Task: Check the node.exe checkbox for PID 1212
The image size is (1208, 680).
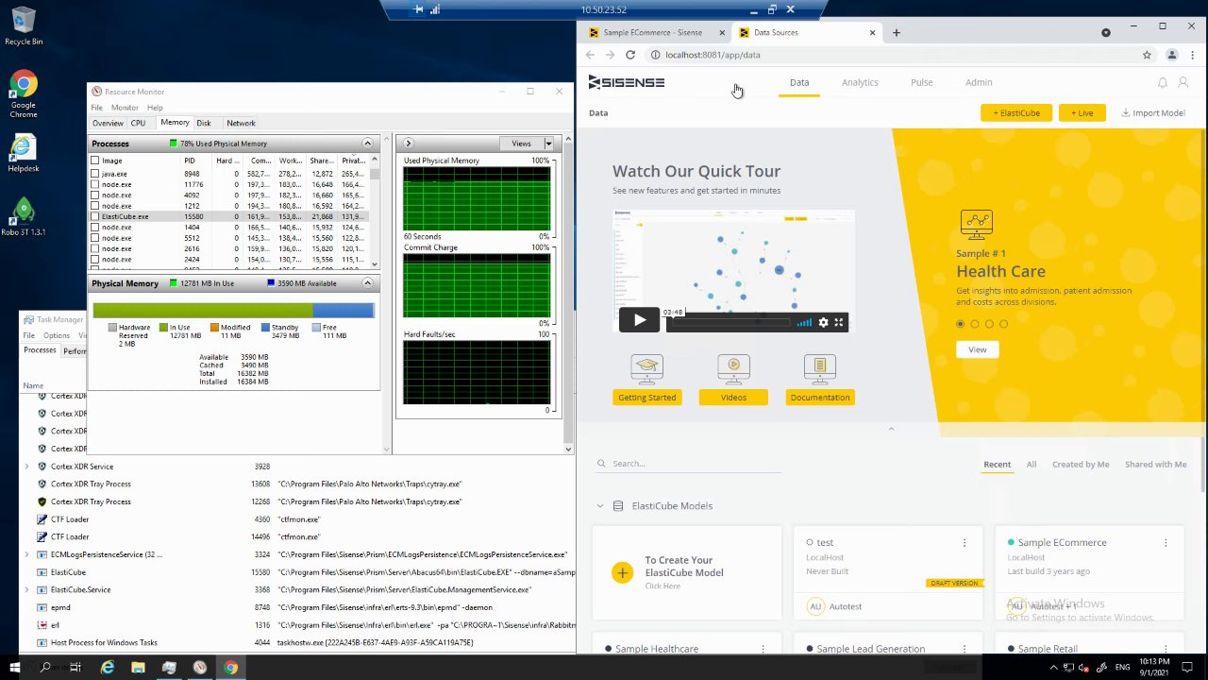Action: (95, 206)
